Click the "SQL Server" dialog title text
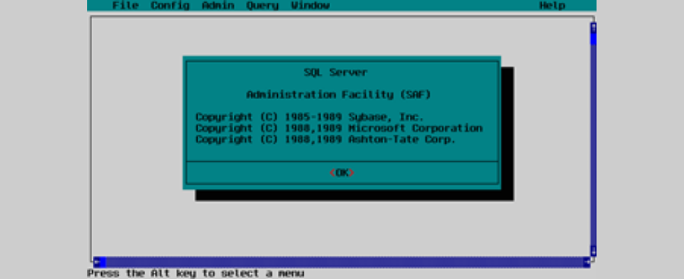The height and width of the screenshot is (279, 684). click(336, 73)
